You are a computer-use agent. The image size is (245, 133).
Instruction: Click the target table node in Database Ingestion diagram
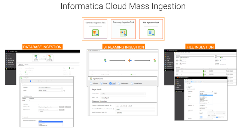tap(50, 58)
